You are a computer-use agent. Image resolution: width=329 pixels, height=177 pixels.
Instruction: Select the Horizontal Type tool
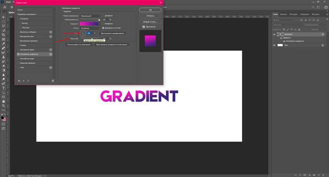[x=4, y=88]
